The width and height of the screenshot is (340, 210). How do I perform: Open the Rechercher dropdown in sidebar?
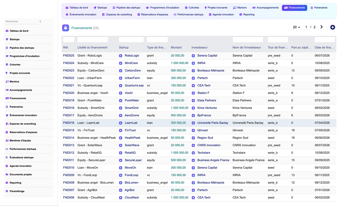pos(24,21)
